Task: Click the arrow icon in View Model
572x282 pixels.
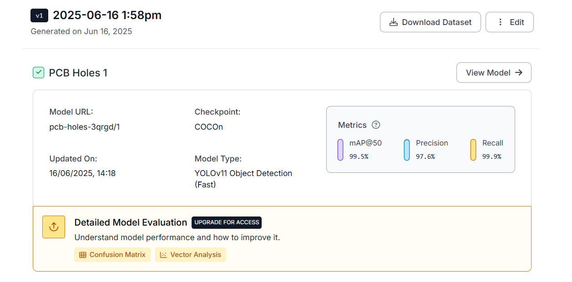Action: 518,73
